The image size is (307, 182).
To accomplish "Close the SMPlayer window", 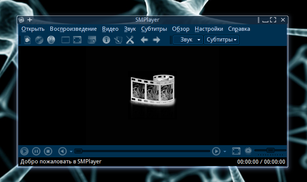I will click(283, 20).
